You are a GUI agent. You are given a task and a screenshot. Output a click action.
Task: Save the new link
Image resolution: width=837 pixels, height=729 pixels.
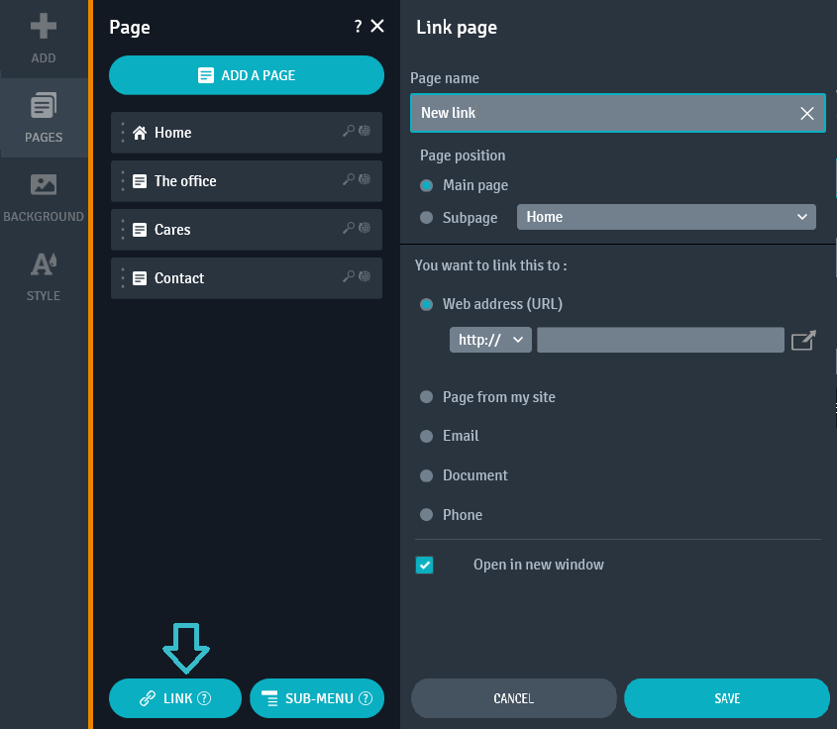[x=726, y=698]
